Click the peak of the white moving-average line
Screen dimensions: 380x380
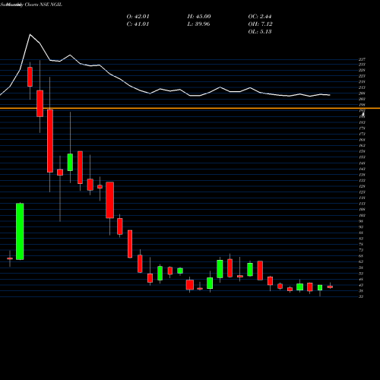30,35
